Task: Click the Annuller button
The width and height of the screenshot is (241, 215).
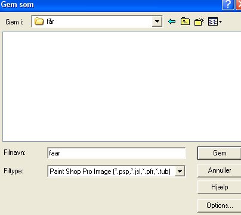Action: tap(220, 170)
